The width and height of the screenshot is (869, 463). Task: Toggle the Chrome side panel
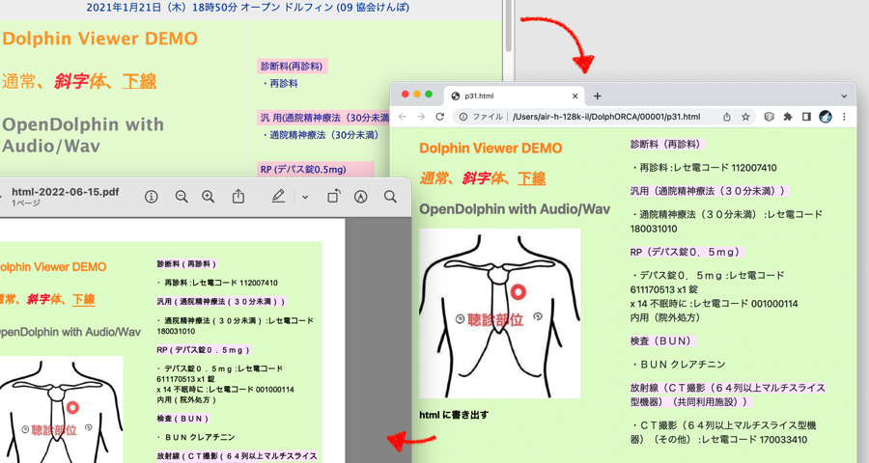[x=806, y=117]
